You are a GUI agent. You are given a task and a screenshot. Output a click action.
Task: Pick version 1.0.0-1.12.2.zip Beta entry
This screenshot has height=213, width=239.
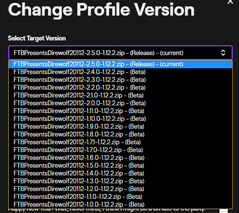120,205
